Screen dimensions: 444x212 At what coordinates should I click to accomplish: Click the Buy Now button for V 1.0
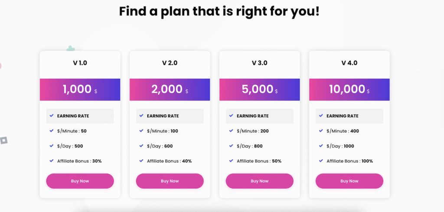(x=80, y=181)
